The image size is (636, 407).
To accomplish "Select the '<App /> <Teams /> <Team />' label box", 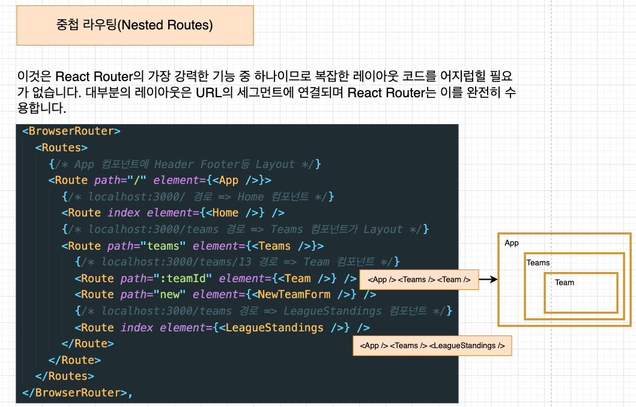I will (419, 280).
